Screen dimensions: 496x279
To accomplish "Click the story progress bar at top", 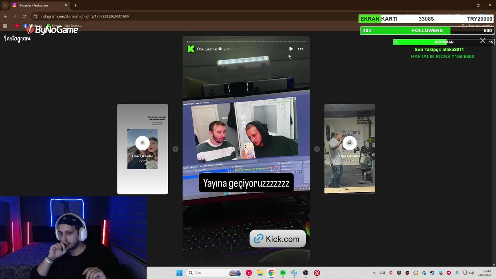I will (246, 41).
